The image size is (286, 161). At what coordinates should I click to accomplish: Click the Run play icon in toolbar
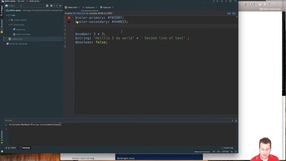click(218, 1)
